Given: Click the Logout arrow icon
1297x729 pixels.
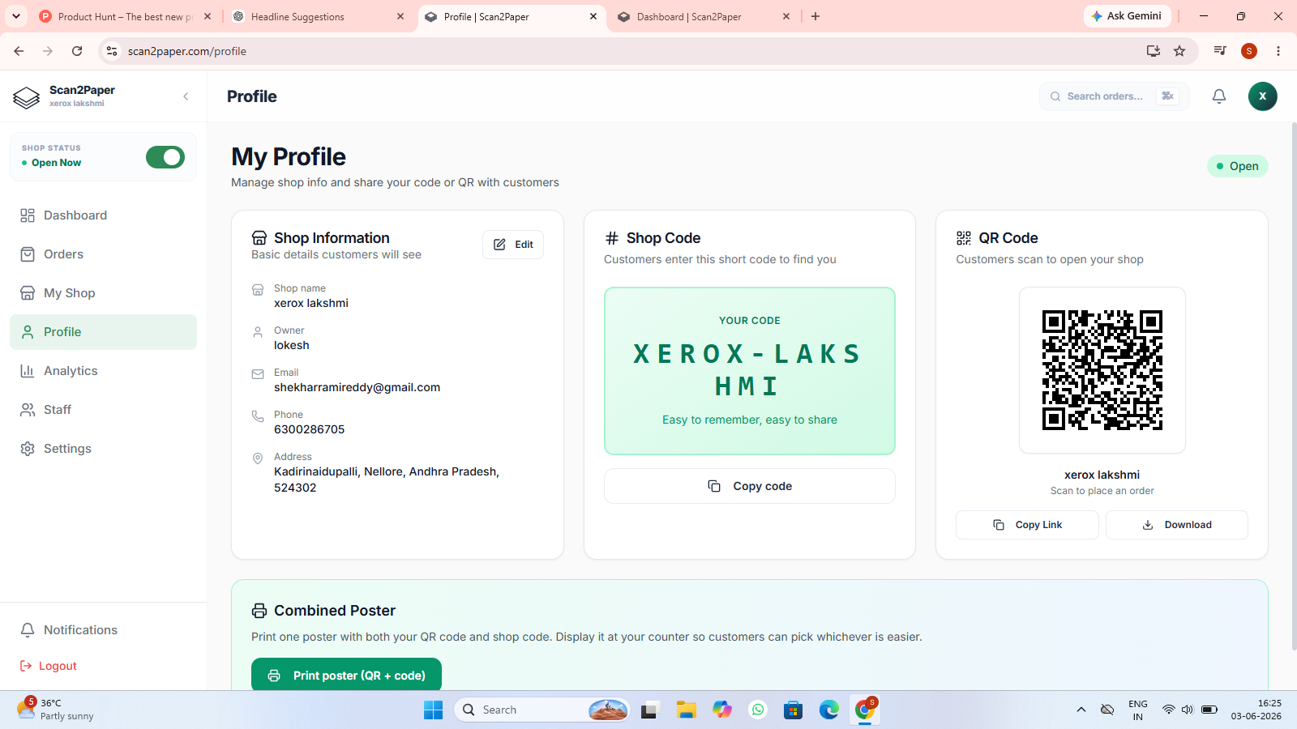Looking at the screenshot, I should click(26, 666).
